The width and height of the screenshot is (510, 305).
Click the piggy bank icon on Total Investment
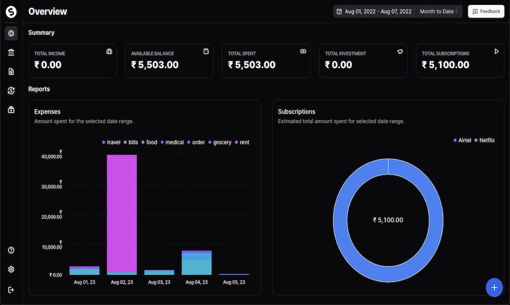pyautogui.click(x=400, y=51)
